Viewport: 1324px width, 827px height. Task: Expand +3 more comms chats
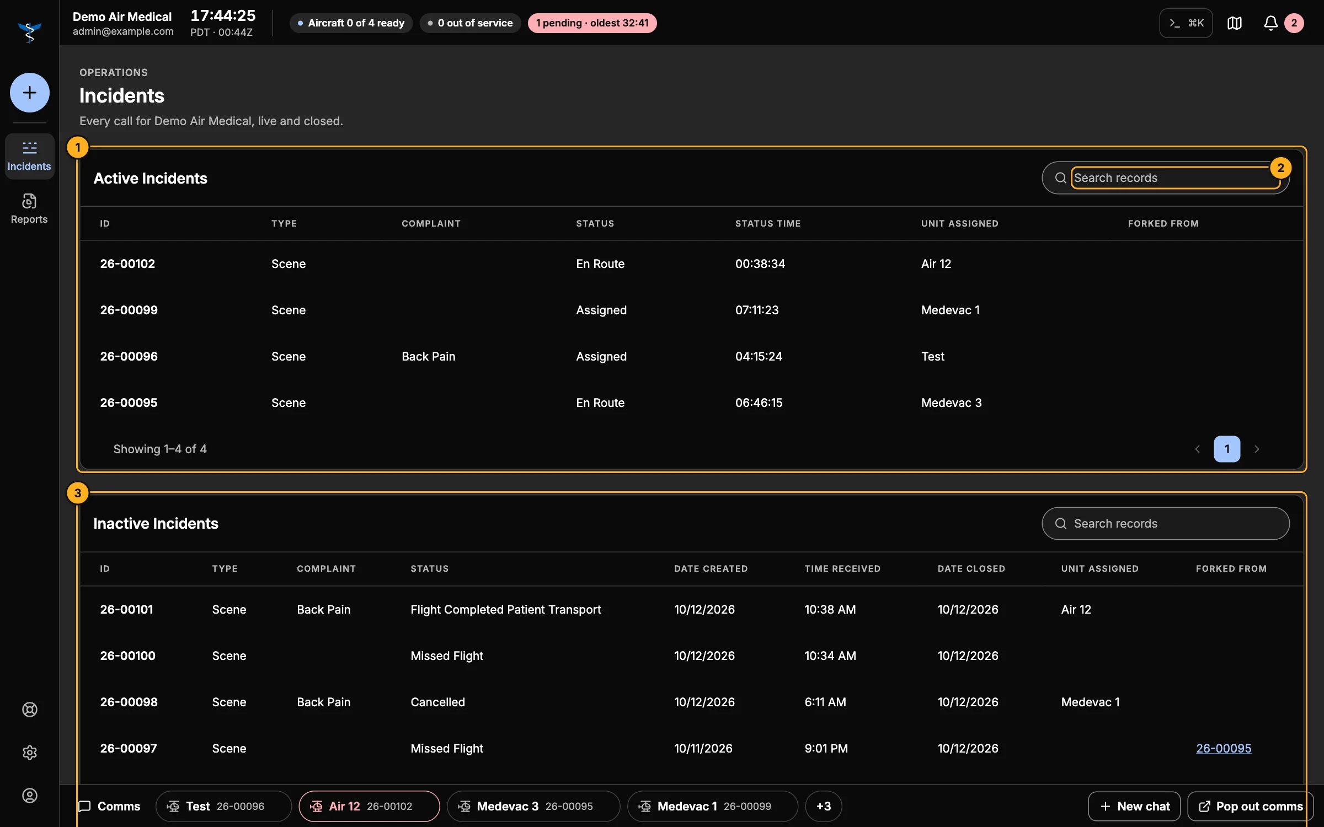(x=824, y=807)
